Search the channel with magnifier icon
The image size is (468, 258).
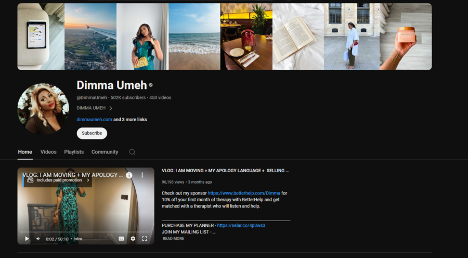pyautogui.click(x=132, y=152)
